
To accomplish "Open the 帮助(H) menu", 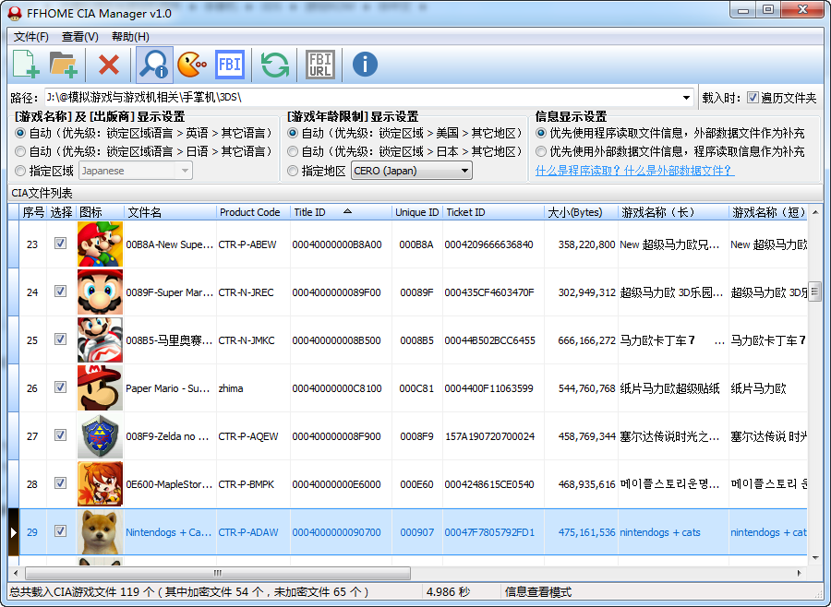I will 130,37.
